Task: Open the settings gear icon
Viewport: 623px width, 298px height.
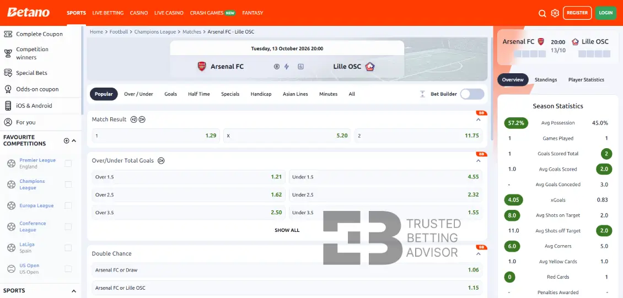Action: pyautogui.click(x=555, y=13)
